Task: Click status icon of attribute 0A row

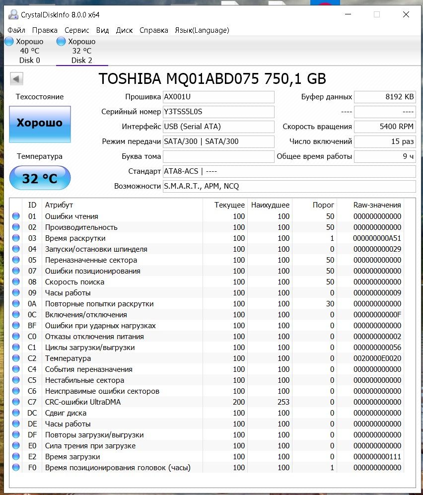Action: [16, 304]
